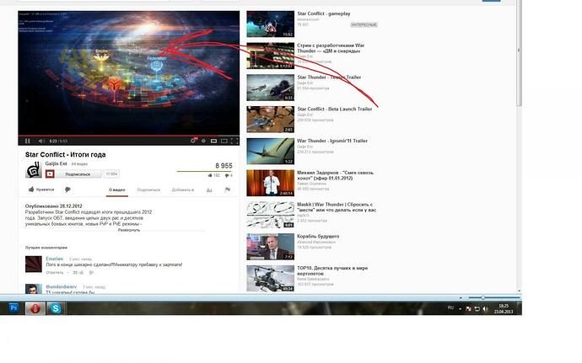The height and width of the screenshot is (363, 582).
Task: Thumbs-down Enurian's comment
Action: pos(91,273)
